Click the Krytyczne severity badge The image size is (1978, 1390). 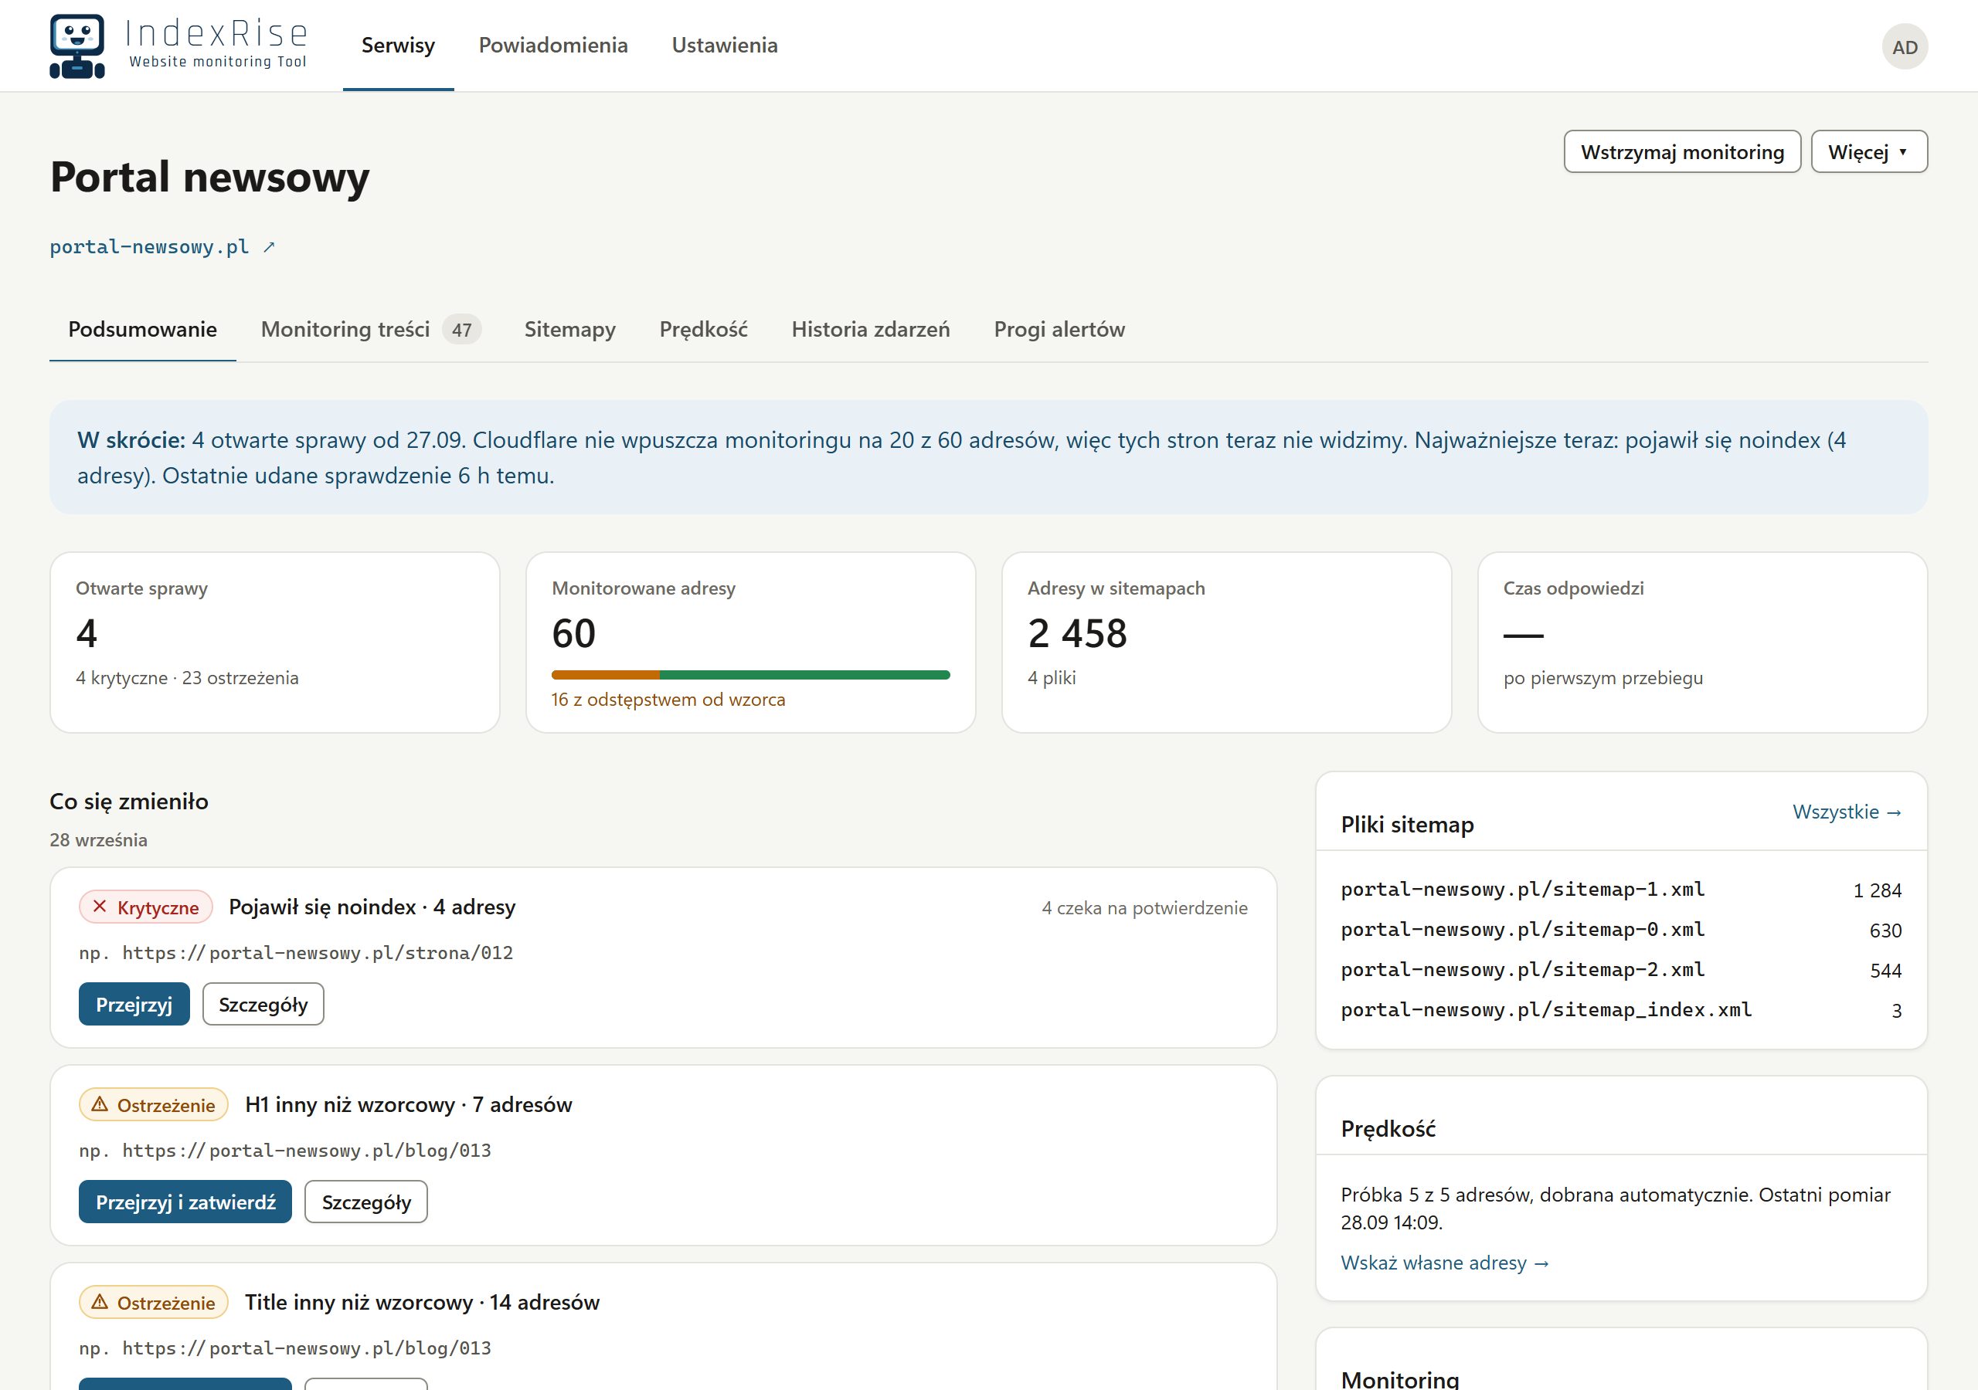click(145, 907)
